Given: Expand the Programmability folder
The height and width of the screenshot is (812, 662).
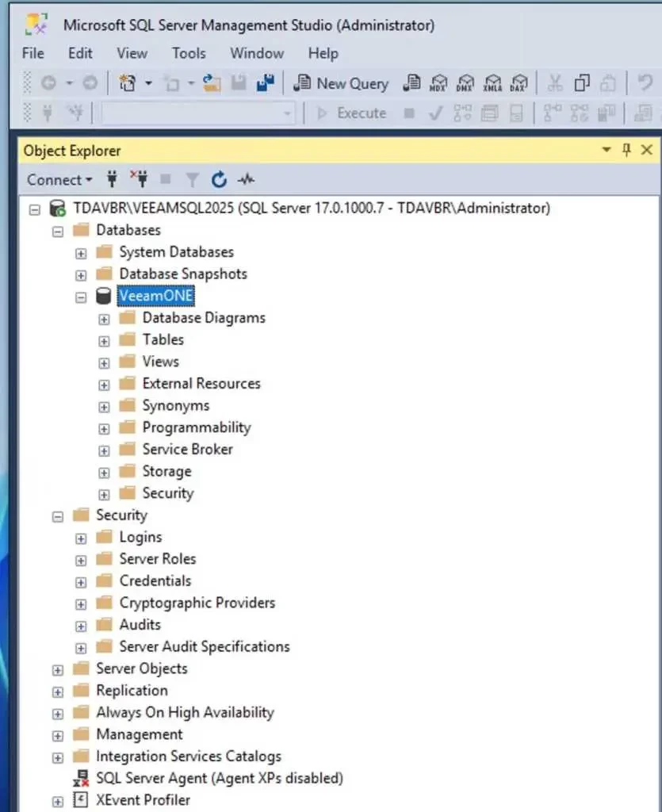Looking at the screenshot, I should coord(104,429).
